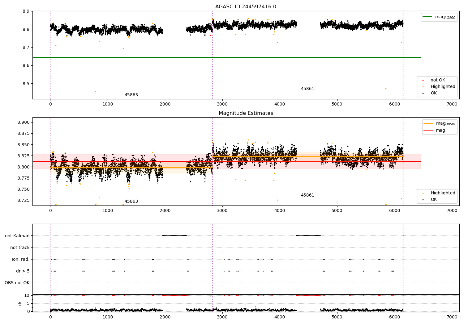The image size is (464, 324).
Task: Select the mag AGASC legend entry label
Action: click(445, 17)
